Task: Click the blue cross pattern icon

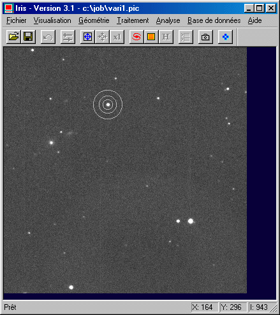Action: pyautogui.click(x=225, y=37)
